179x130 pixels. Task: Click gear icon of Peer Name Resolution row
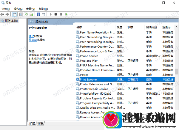click(x=78, y=32)
